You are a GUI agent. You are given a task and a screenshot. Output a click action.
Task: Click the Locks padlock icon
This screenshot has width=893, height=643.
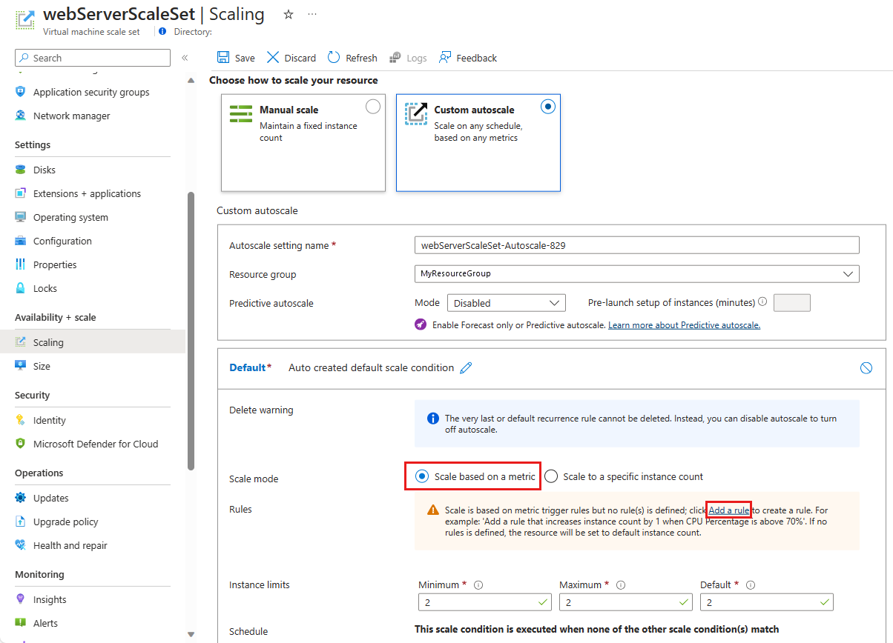pos(20,288)
